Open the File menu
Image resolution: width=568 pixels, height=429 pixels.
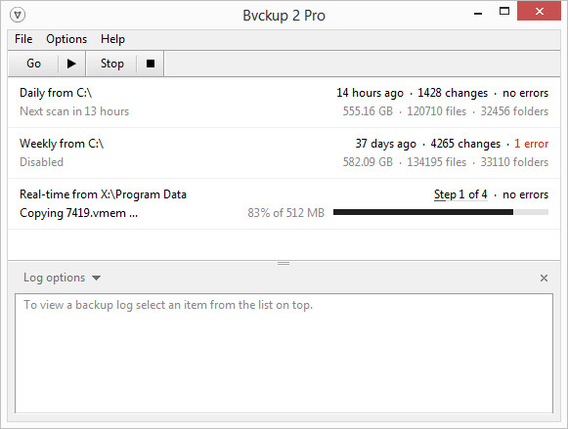[x=23, y=39]
